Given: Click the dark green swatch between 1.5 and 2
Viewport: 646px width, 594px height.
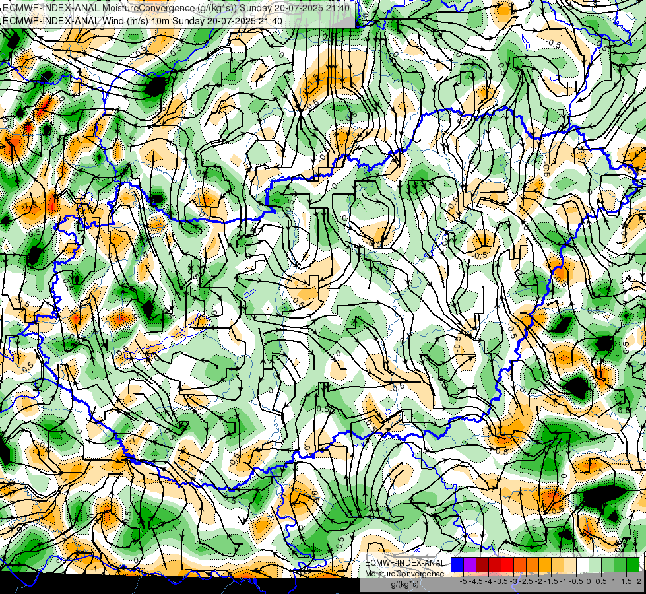Looking at the screenshot, I should 632,565.
